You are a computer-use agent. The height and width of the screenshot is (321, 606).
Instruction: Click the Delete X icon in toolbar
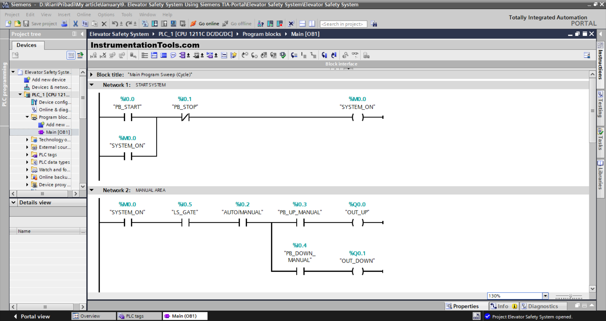(104, 24)
